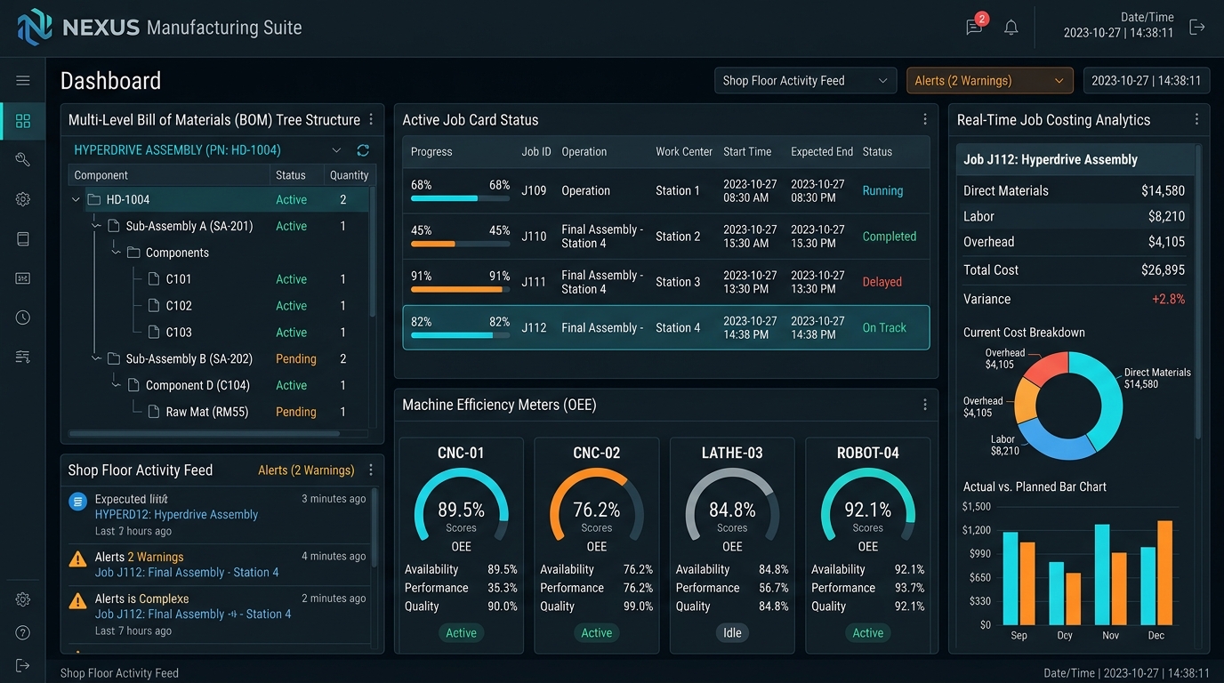This screenshot has height=683, width=1224.
Task: Click the J111 orange progress bar
Action: click(x=460, y=289)
